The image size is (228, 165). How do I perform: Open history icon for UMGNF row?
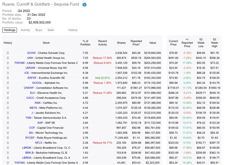8,68
